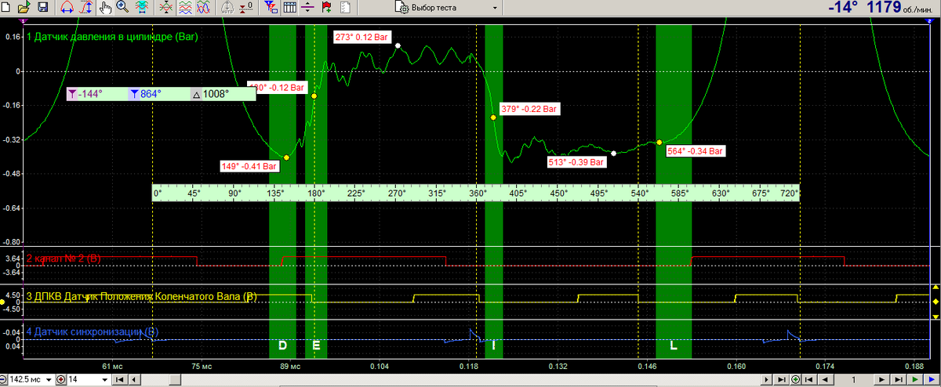941x387 pixels.
Task: Click the 3 ДПКВ channel label
Action: point(141,296)
